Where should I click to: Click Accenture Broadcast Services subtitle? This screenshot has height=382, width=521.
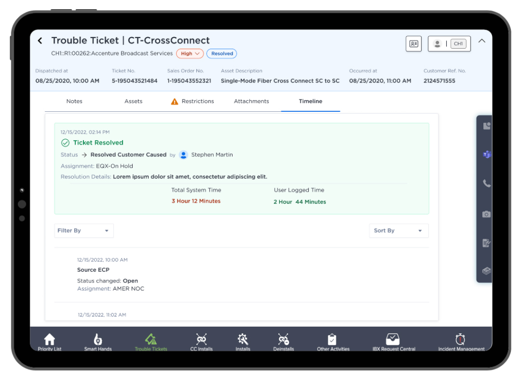click(112, 53)
